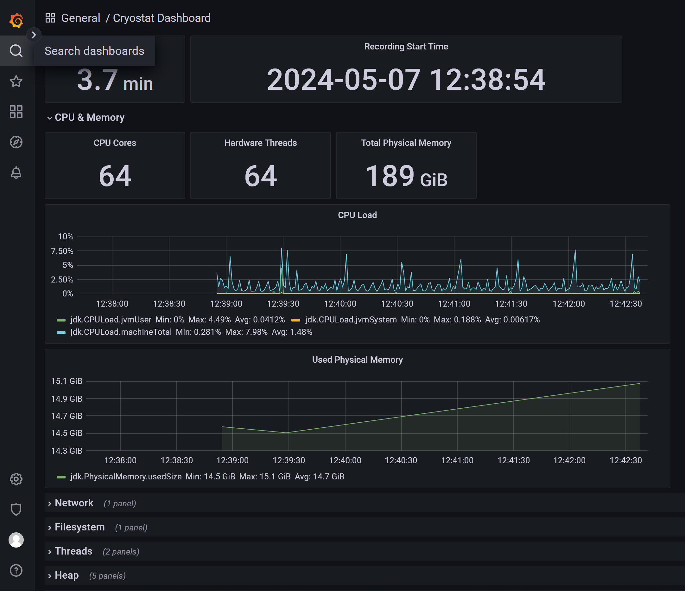Expand the Network row
This screenshot has height=591, width=685.
(x=74, y=503)
